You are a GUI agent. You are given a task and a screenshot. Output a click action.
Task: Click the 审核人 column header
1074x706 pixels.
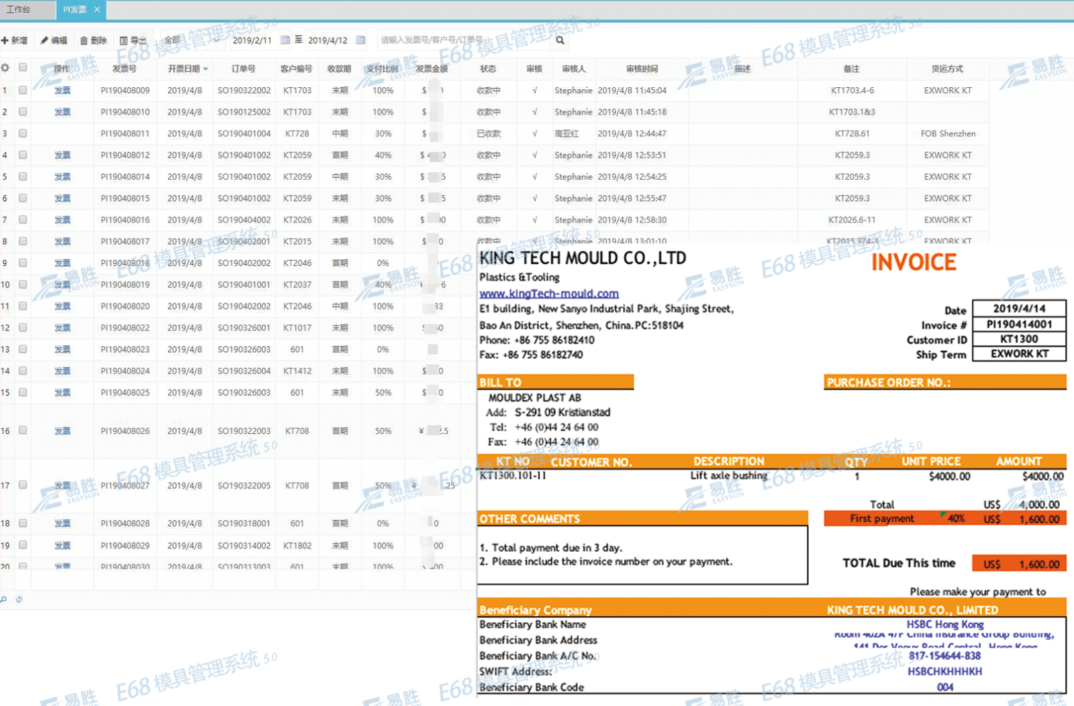point(573,69)
